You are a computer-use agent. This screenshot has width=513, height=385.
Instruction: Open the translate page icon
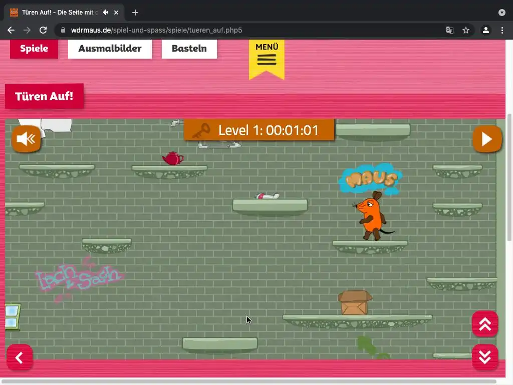(x=450, y=30)
